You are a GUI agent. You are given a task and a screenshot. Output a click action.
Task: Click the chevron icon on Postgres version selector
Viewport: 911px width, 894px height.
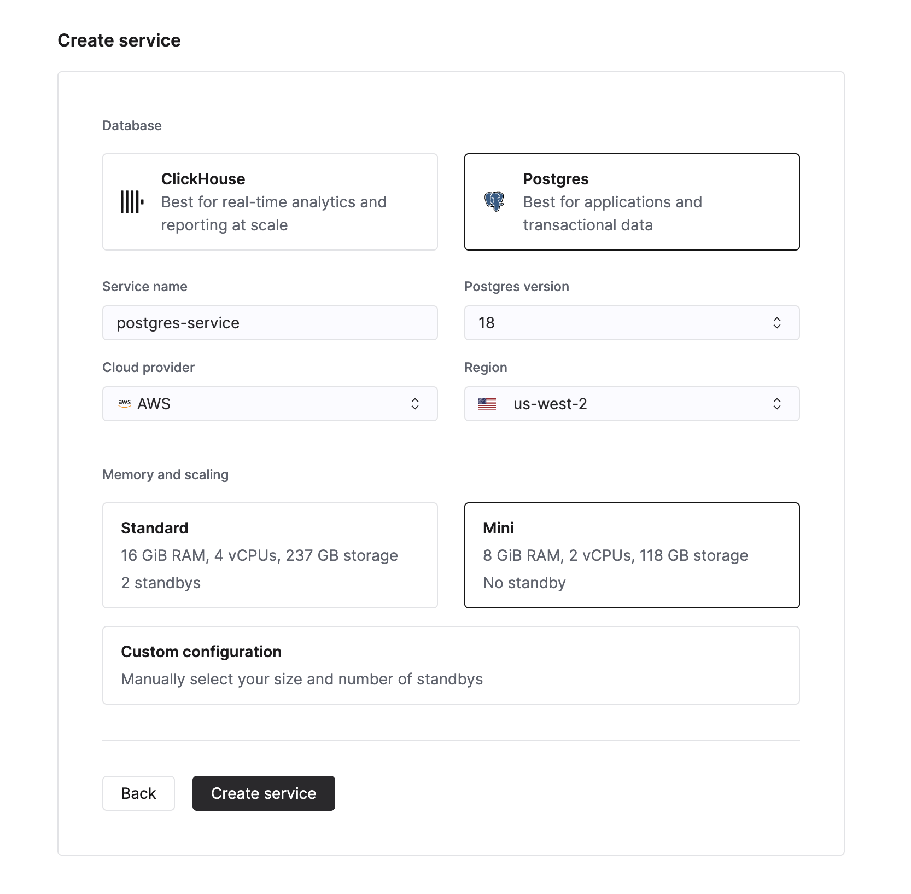[x=777, y=323]
